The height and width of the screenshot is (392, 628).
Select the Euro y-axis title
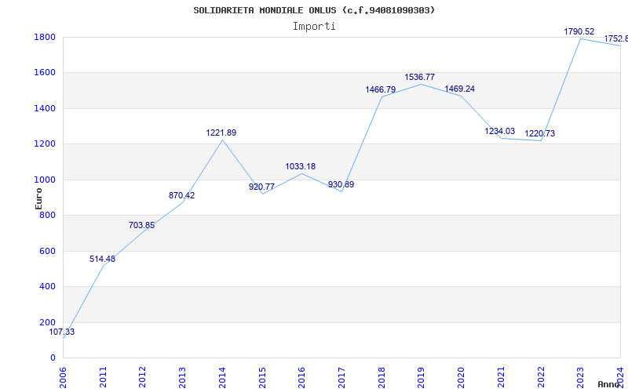[38, 198]
